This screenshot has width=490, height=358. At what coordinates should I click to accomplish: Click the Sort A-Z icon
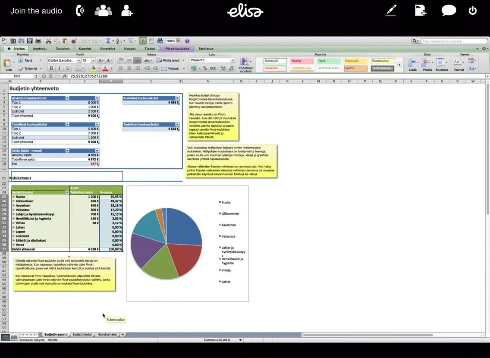click(x=119, y=41)
